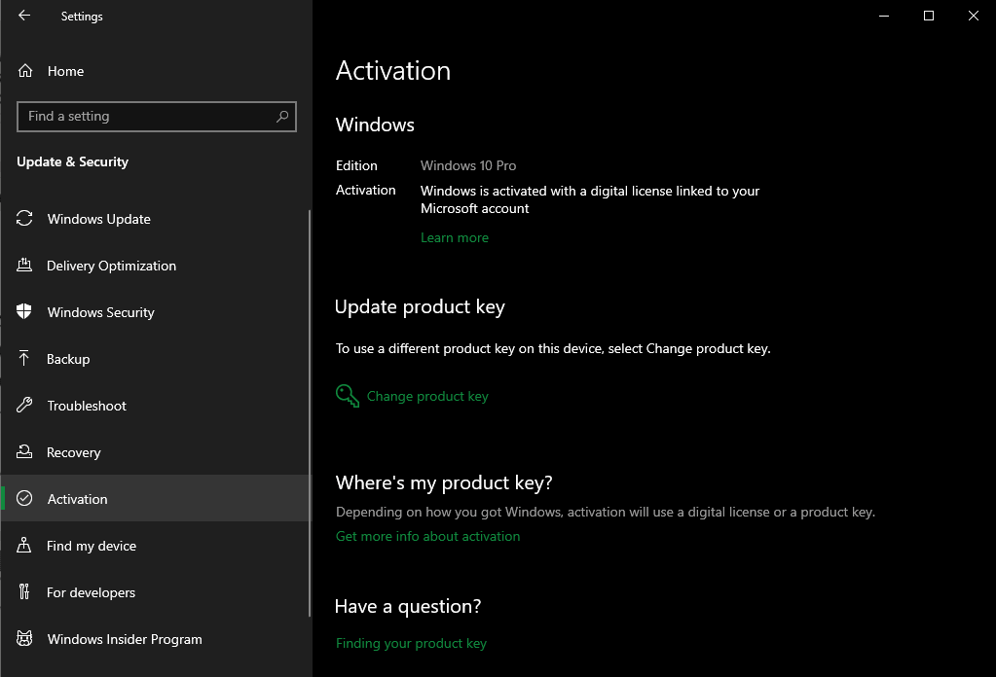Click the Where's my product key? heading
The width and height of the screenshot is (996, 677).
(x=444, y=482)
